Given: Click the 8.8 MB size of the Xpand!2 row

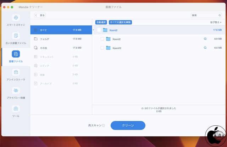Looking at the screenshot, I should pos(218,48).
